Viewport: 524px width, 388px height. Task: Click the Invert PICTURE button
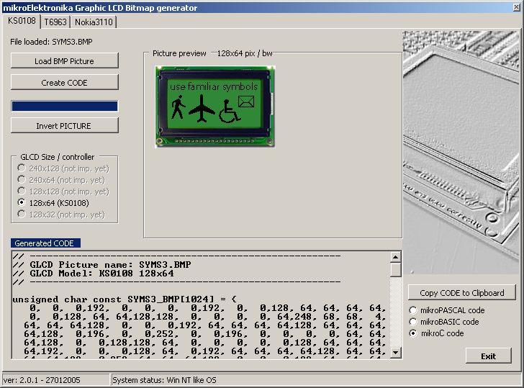point(65,126)
